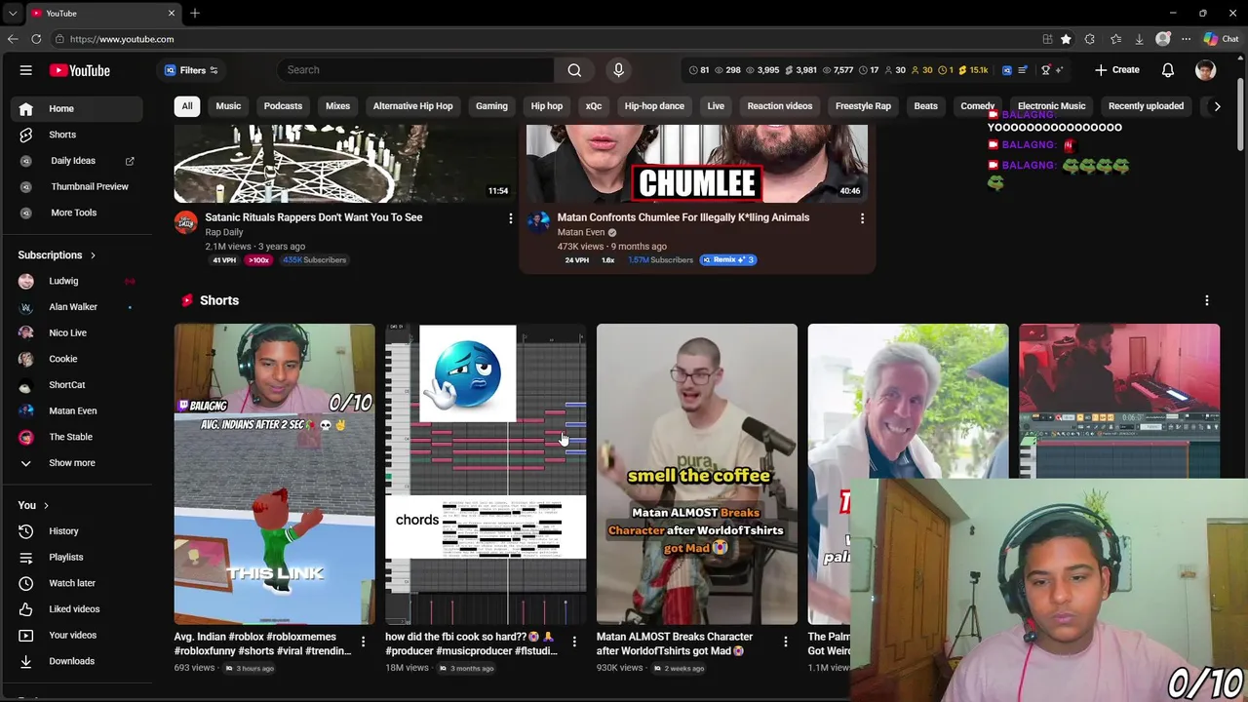Open options for Avg. Indian roblox short
The height and width of the screenshot is (702, 1248).
click(x=363, y=642)
